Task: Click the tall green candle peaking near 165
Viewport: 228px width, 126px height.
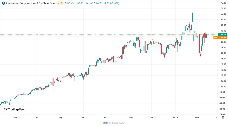Action: pos(193,17)
